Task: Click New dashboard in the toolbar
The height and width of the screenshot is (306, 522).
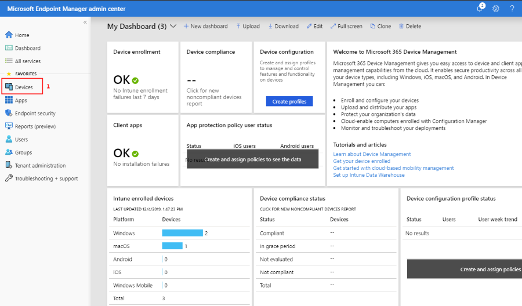Action: [206, 26]
